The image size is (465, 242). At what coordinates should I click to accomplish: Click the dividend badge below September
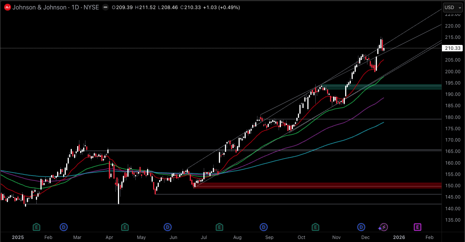coord(263,227)
